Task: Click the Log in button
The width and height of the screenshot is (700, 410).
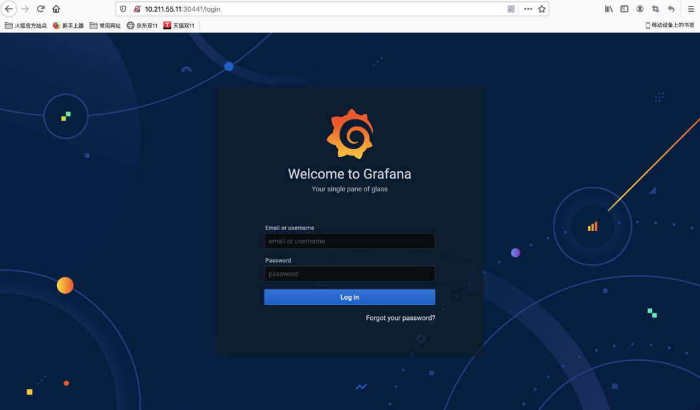Action: click(349, 297)
